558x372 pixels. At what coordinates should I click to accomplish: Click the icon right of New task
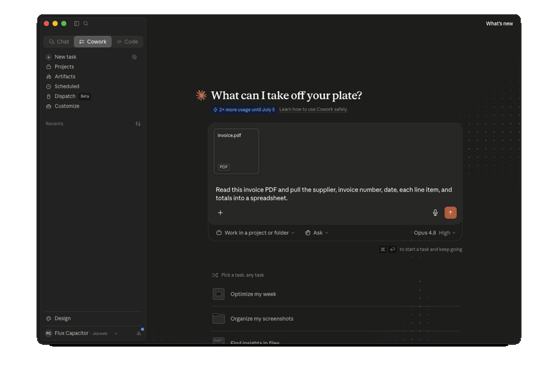[134, 57]
